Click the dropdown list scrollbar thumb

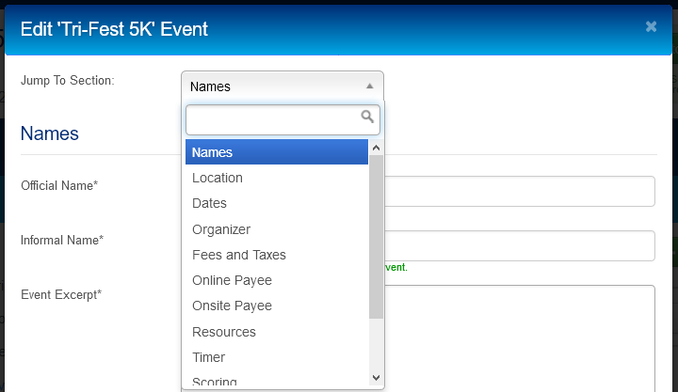coord(376,237)
